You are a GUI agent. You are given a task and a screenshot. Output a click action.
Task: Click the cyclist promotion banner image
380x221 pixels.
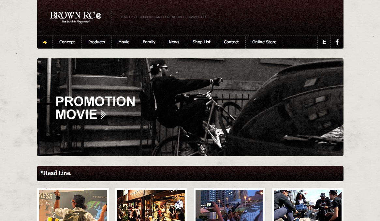click(x=190, y=107)
